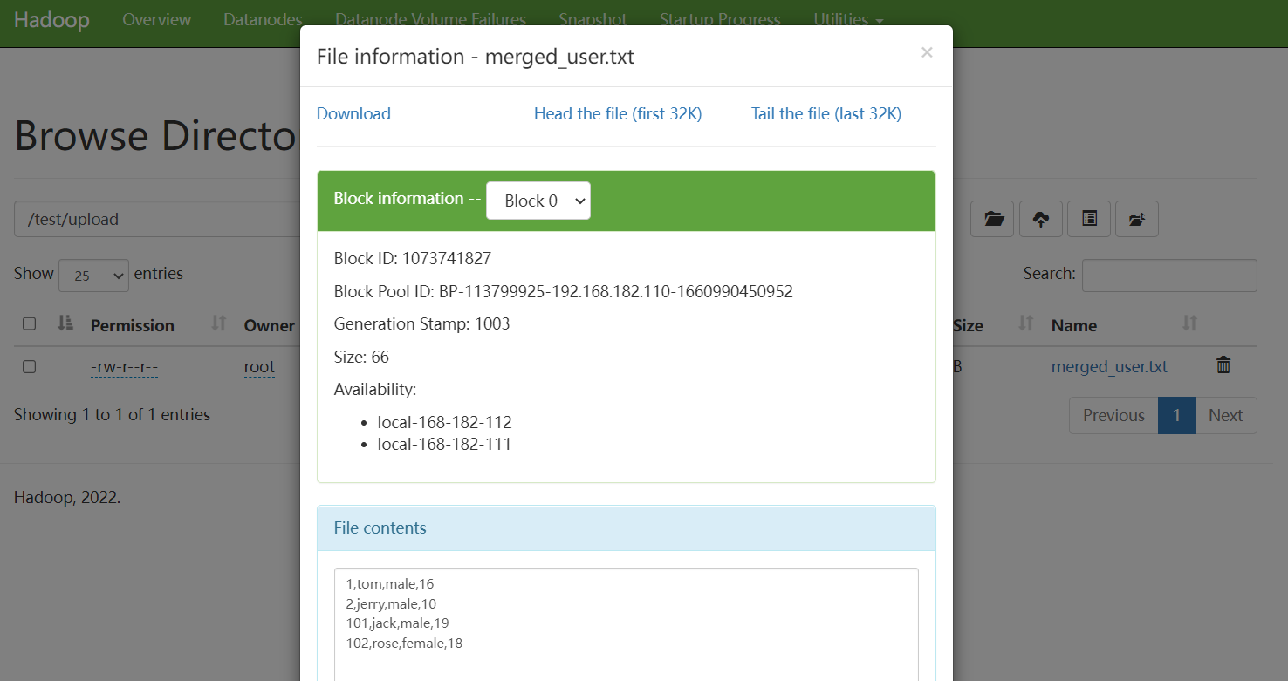Click the file list toolbar icon
1288x681 pixels.
pos(1089,219)
